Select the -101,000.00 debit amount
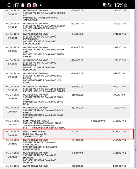137x169 pixels. (77, 24)
